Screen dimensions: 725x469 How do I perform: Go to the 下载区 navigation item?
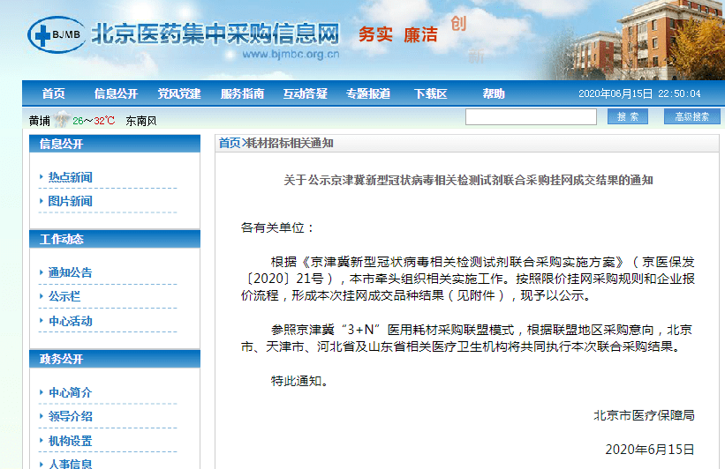430,93
